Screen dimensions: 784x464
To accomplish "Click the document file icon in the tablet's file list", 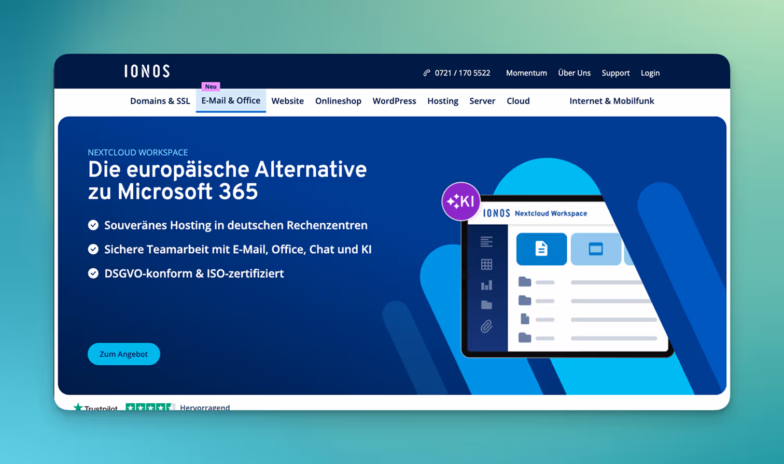I will click(525, 319).
